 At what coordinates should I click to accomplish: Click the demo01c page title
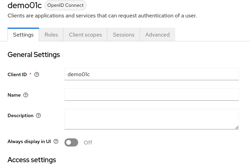[x=25, y=5]
